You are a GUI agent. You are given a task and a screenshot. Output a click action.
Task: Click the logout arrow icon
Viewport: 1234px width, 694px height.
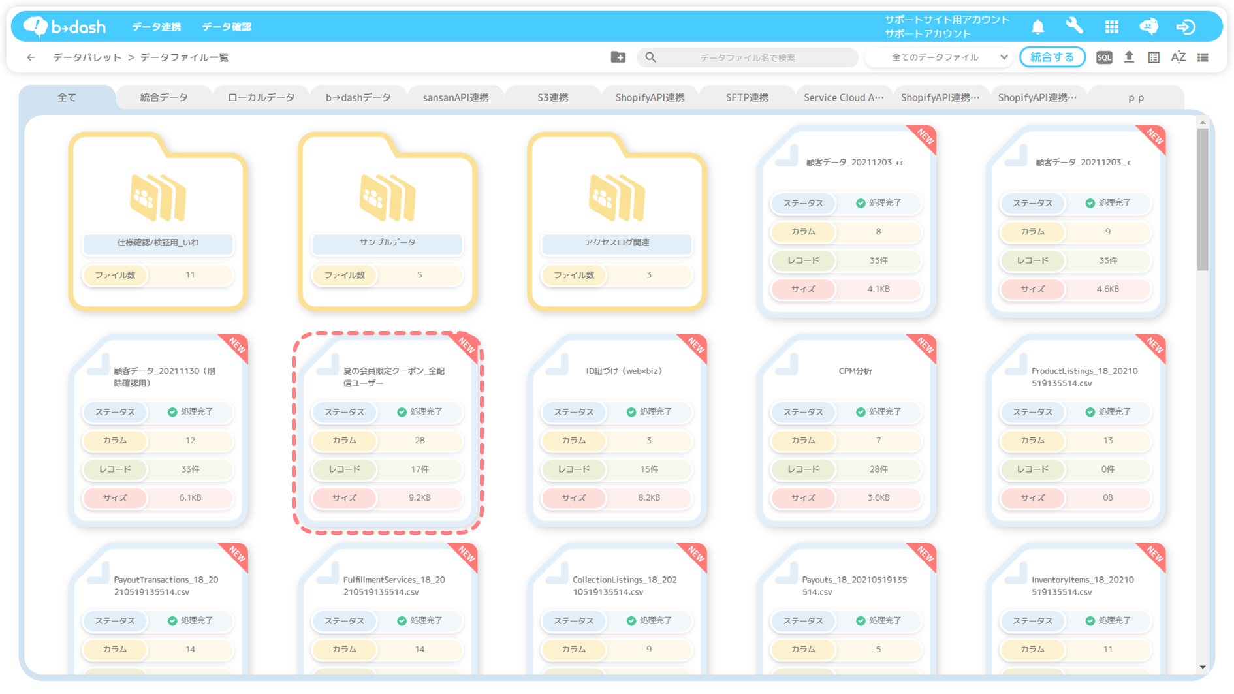click(1186, 26)
